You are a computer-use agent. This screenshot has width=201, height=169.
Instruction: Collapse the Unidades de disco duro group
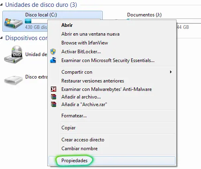tap(1, 5)
